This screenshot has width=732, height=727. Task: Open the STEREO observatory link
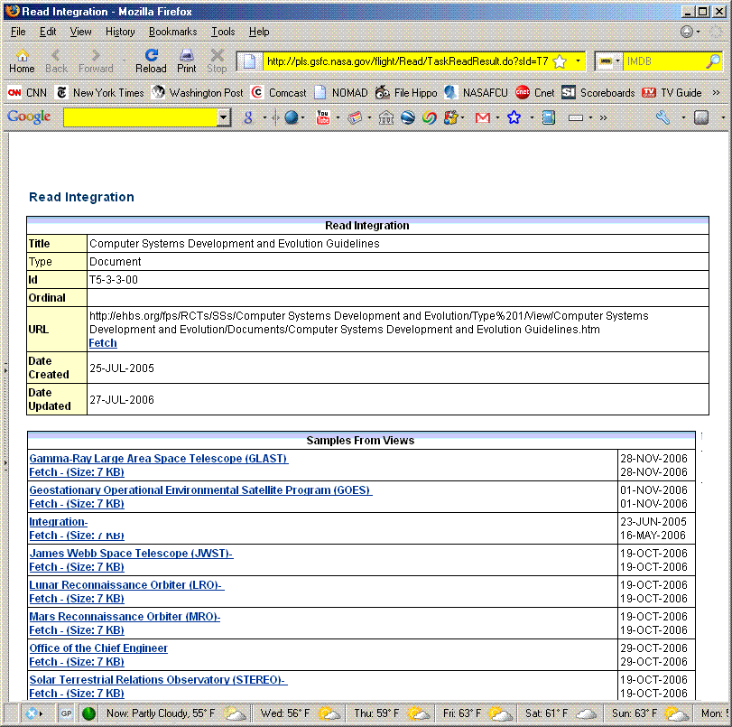[158, 680]
